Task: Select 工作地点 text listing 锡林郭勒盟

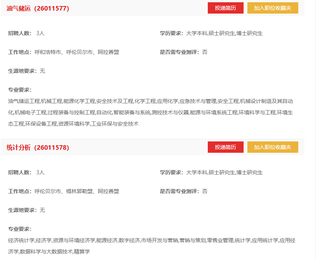Action: 77,191
